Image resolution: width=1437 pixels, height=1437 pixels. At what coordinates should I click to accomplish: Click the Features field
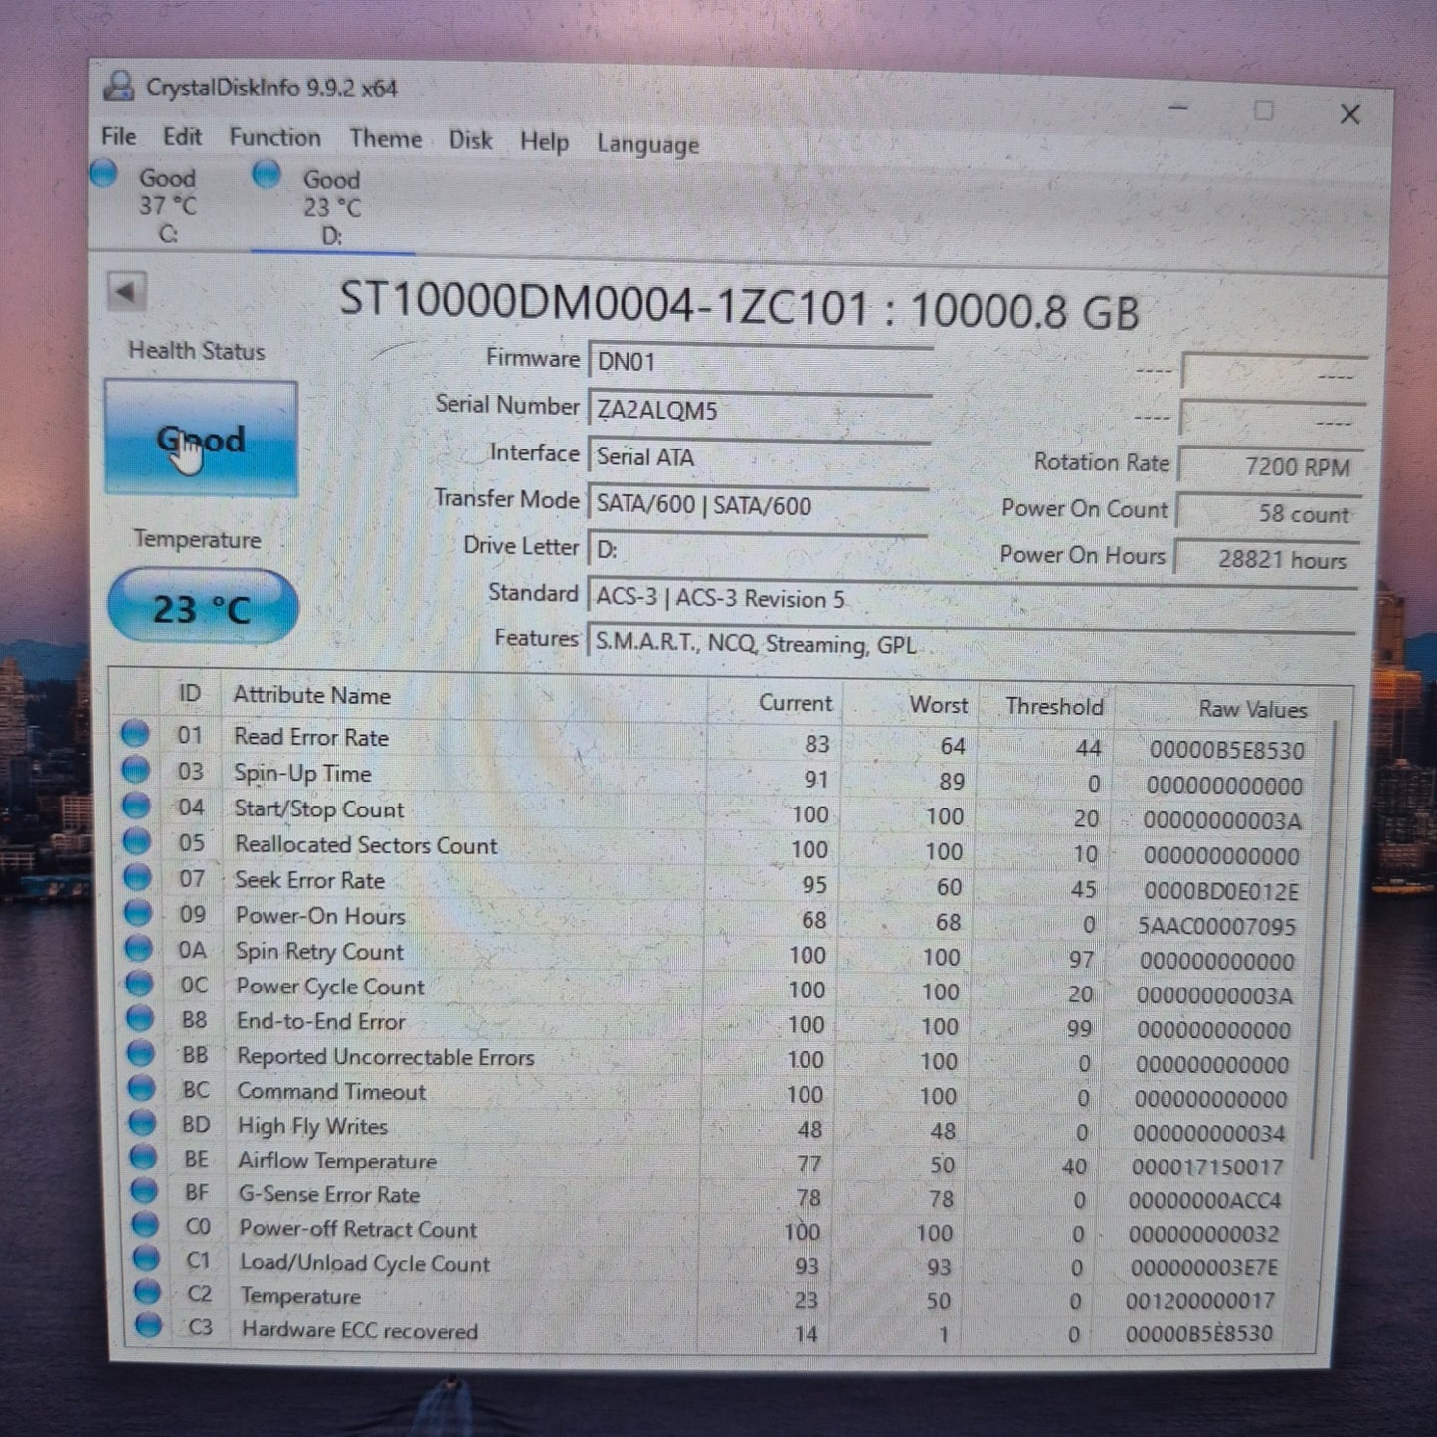(972, 643)
